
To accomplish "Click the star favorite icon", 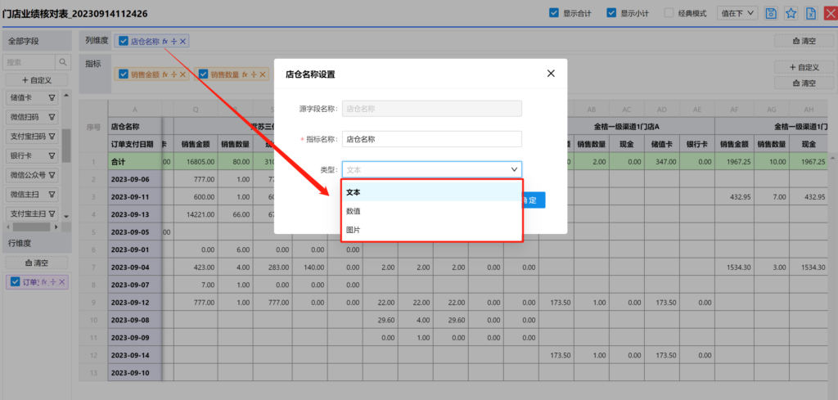I will 791,13.
